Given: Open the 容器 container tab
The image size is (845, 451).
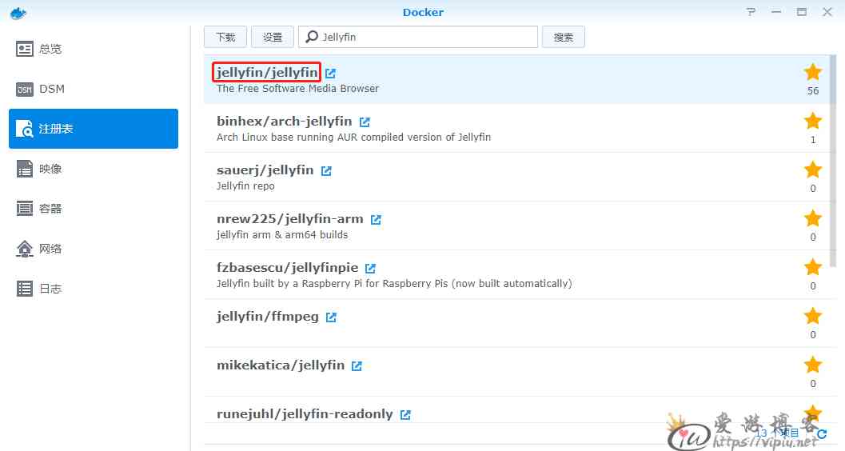Looking at the screenshot, I should (94, 209).
